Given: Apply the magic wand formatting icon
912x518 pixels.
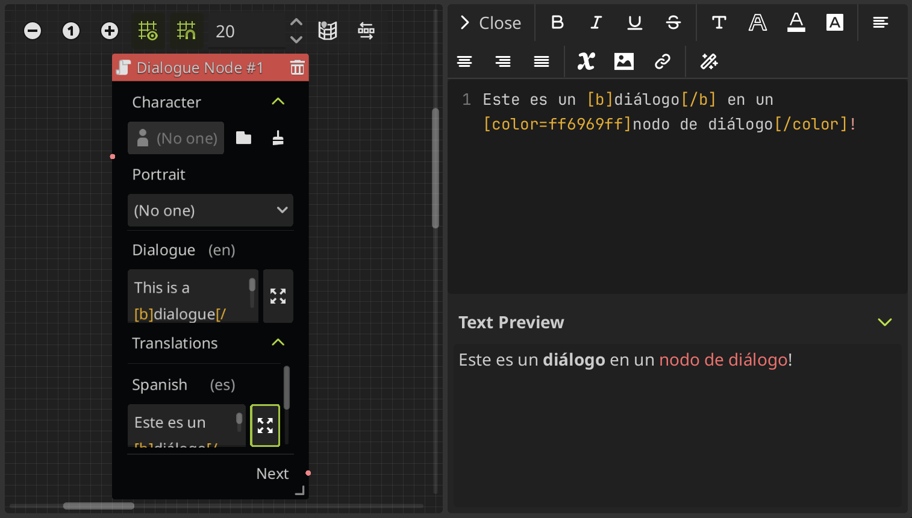Looking at the screenshot, I should [708, 61].
